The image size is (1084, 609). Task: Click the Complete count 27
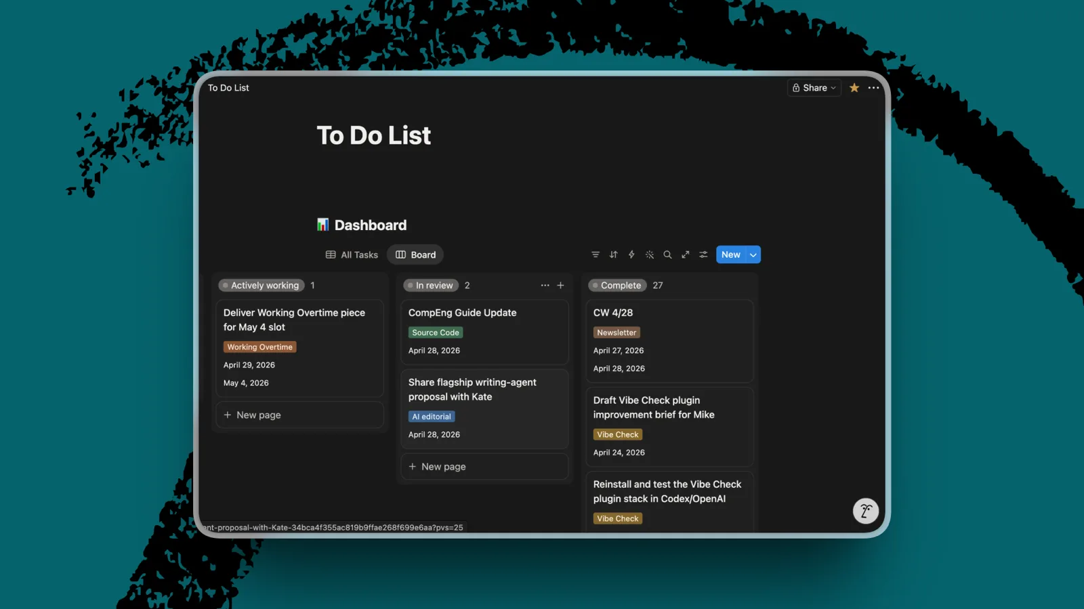[658, 286]
